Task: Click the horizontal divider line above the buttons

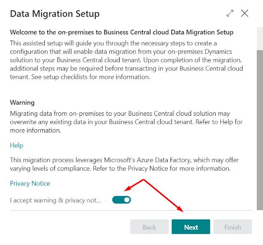Action: point(131,210)
